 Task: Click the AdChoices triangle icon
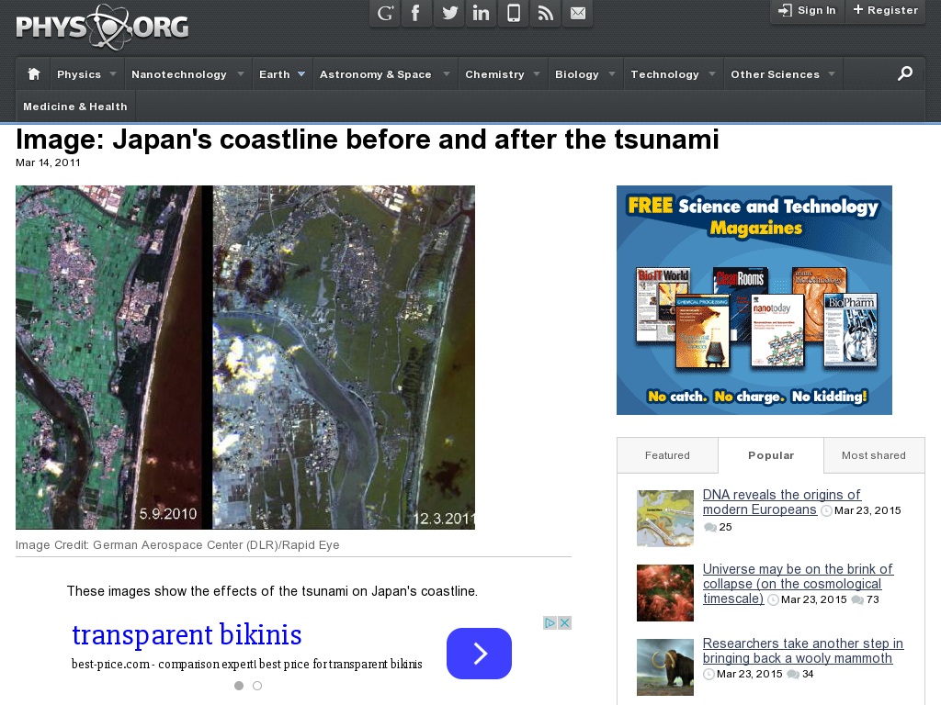click(x=550, y=623)
